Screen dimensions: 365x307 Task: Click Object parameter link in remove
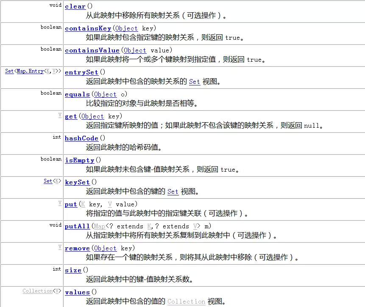pos(105,248)
